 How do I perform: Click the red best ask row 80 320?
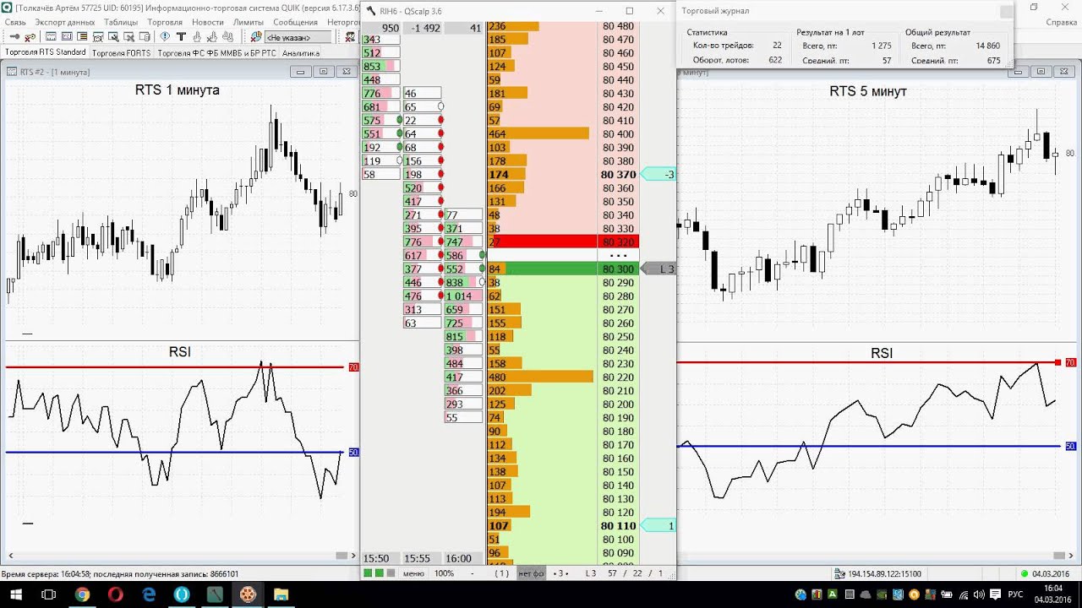pyautogui.click(x=563, y=242)
